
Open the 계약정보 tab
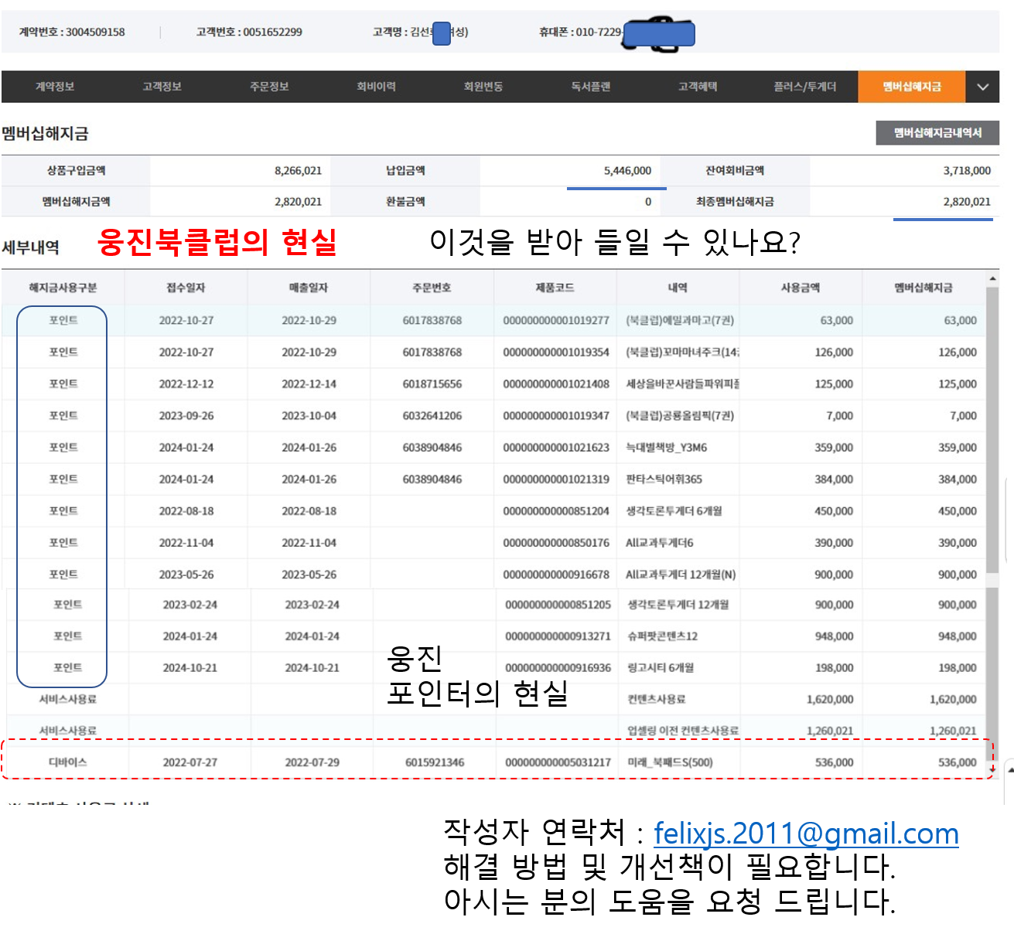click(55, 87)
